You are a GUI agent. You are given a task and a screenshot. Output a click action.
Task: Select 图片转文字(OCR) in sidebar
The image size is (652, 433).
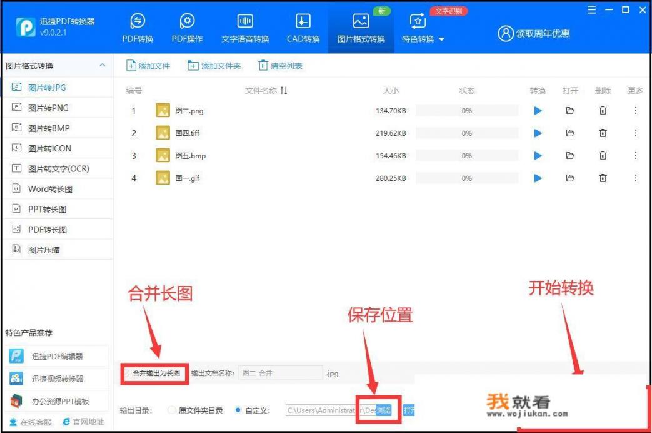point(58,168)
